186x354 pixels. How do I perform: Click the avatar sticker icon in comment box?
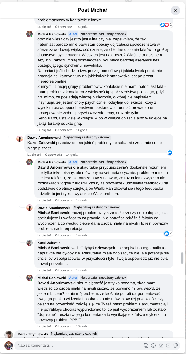(146, 346)
